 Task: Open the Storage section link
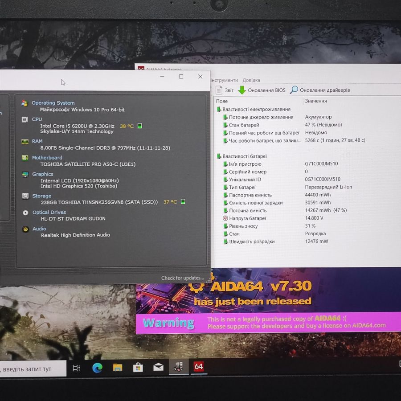[42, 196]
